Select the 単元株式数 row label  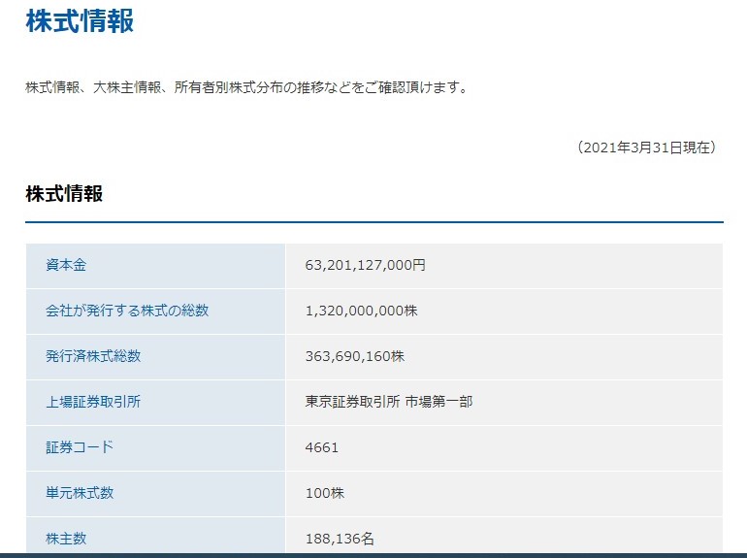80,492
